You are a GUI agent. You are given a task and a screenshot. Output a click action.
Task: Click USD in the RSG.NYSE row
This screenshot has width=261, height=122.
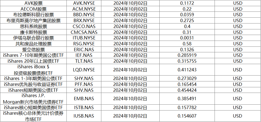pyautogui.click(x=238, y=44)
